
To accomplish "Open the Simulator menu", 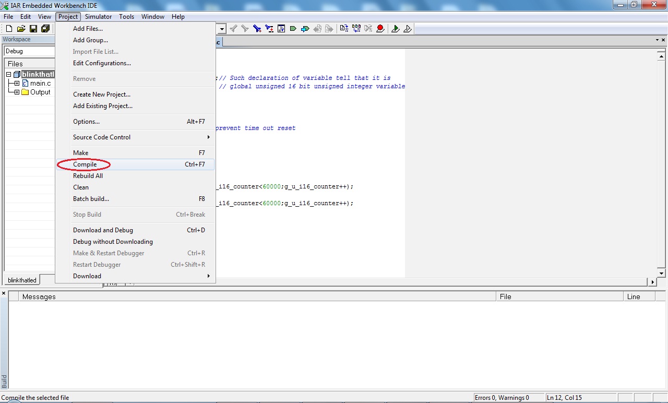I will coord(98,17).
